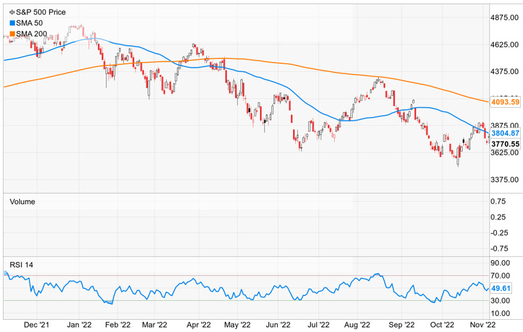Click the 70.00 RSI axis label

point(500,276)
